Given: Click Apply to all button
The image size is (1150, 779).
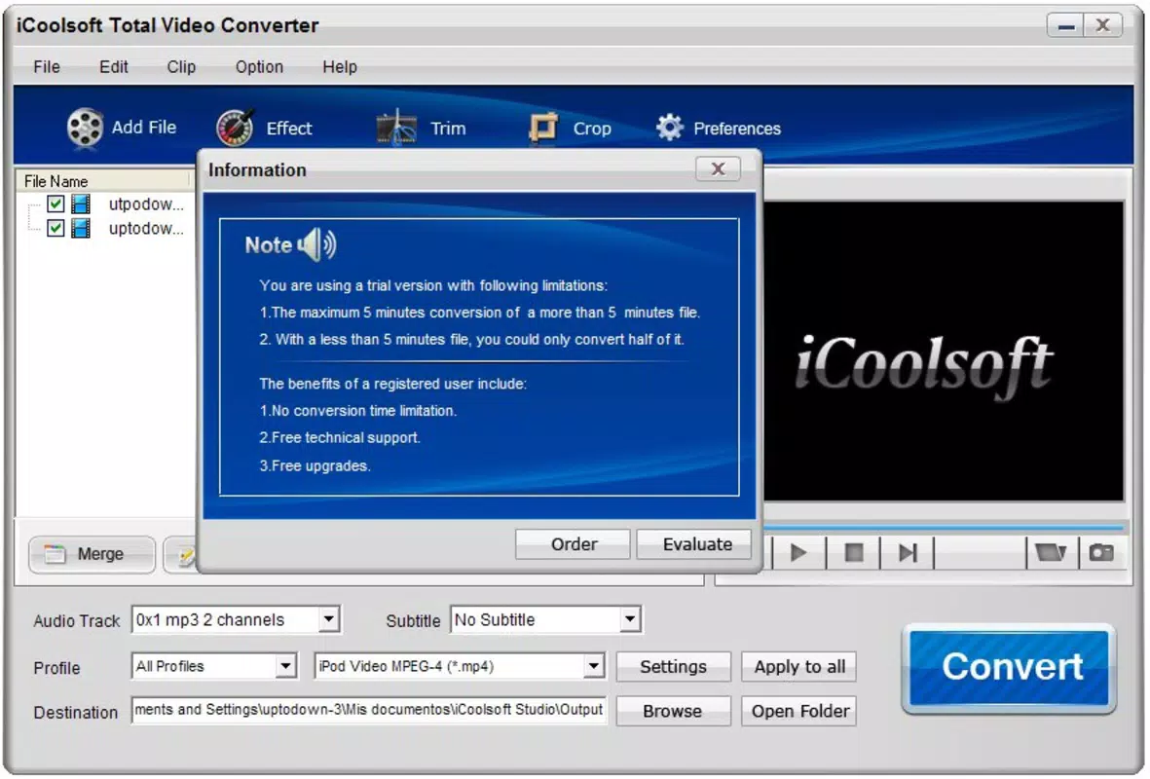Looking at the screenshot, I should (x=798, y=667).
